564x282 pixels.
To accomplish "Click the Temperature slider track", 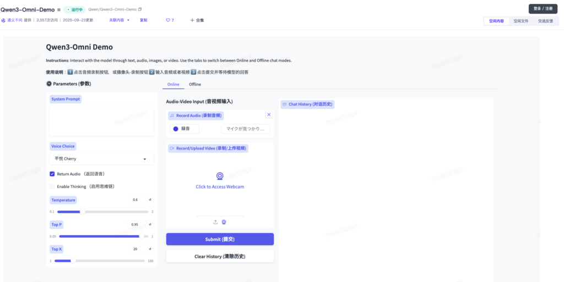I will pyautogui.click(x=102, y=212).
